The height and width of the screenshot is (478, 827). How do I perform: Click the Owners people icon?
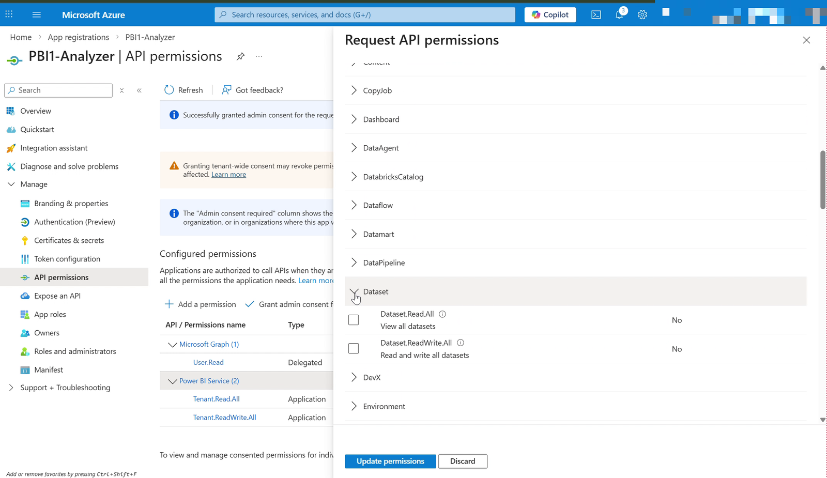[25, 333]
